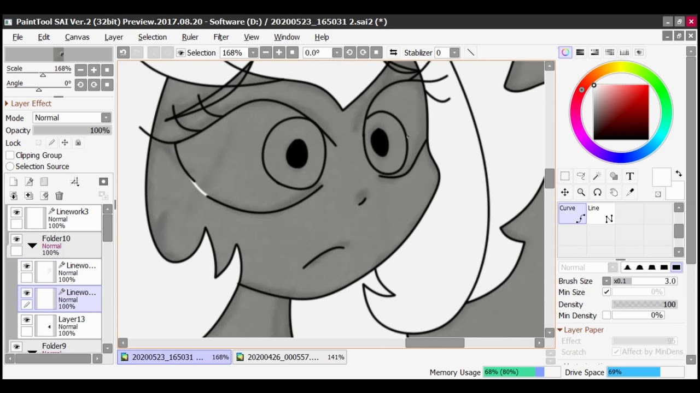Select the Move tool
This screenshot has height=393, width=700.
click(565, 192)
